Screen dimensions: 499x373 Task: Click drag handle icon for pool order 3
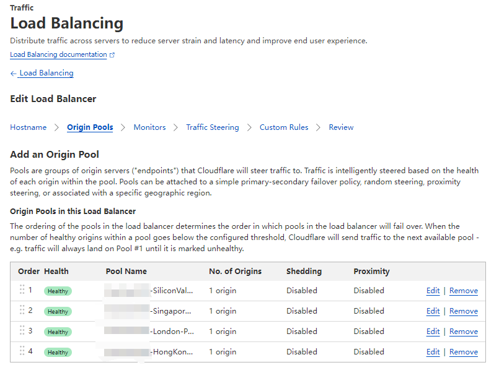click(22, 331)
